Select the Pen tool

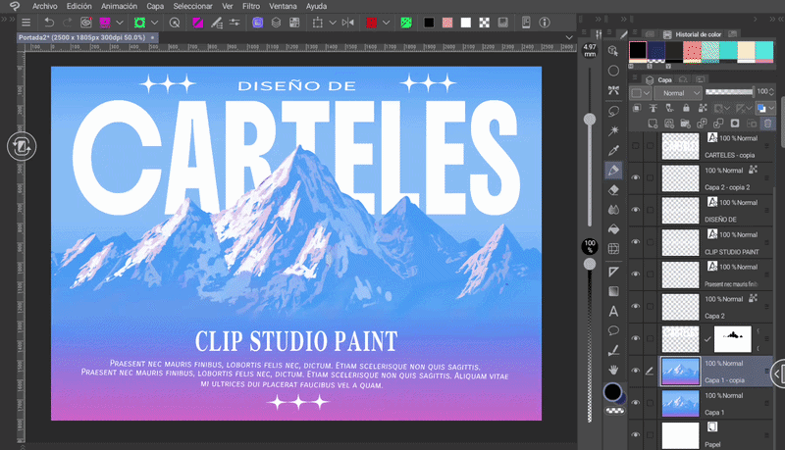point(614,170)
